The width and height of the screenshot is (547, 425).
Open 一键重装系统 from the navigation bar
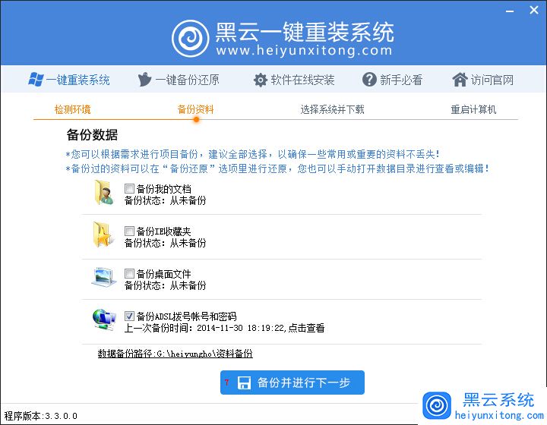point(69,80)
